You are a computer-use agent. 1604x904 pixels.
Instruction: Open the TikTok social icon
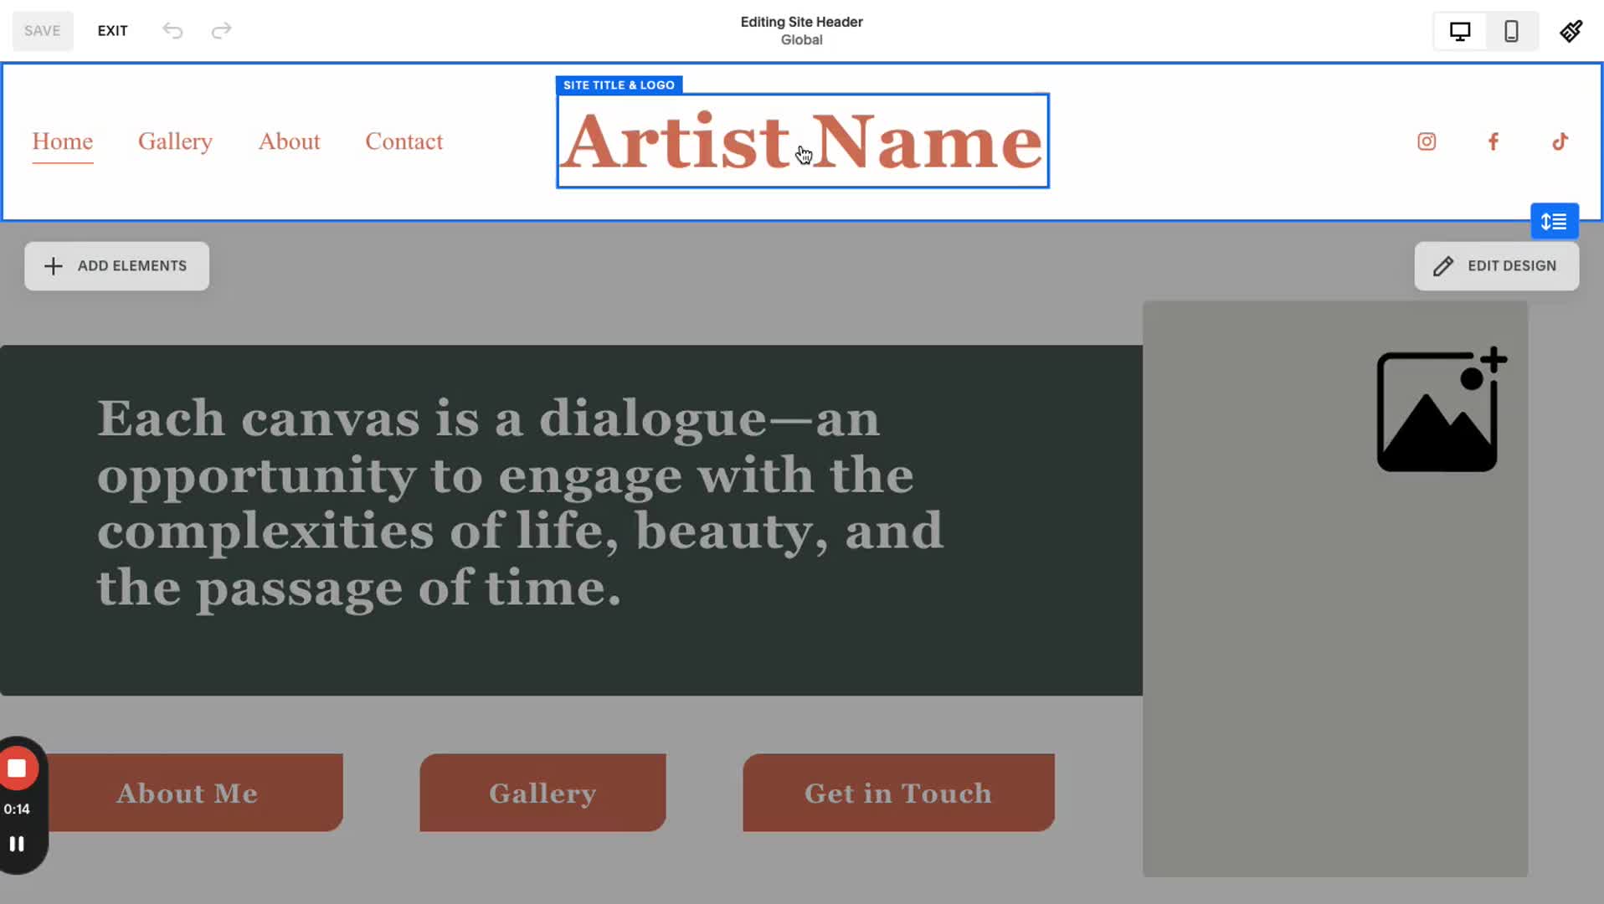click(1560, 141)
